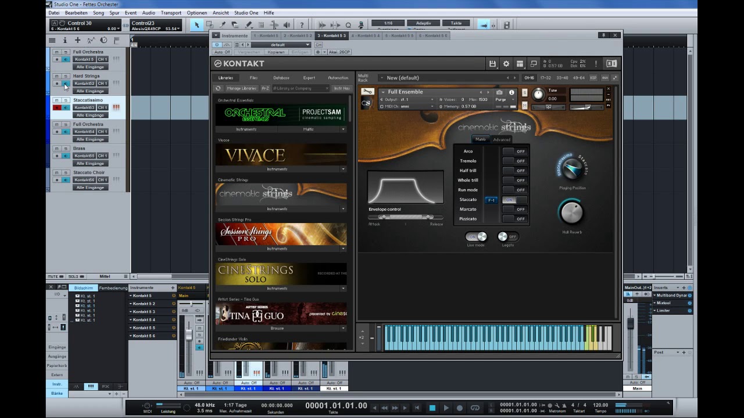This screenshot has width=744, height=418.
Task: Show Full Ensemble instrument info icon
Action: (x=512, y=92)
